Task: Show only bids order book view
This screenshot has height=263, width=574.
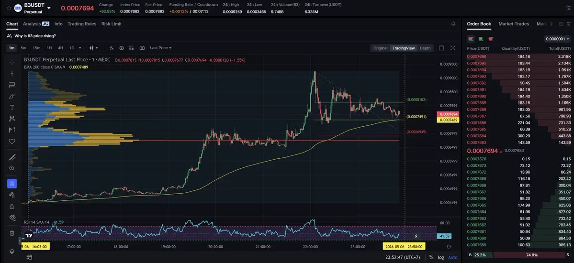Action: 481,39
